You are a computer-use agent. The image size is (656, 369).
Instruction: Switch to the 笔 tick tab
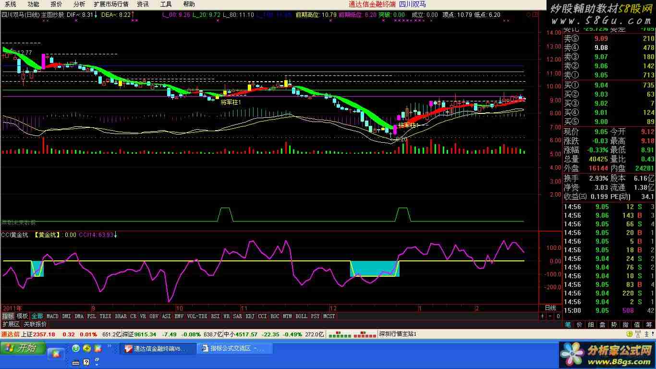pyautogui.click(x=568, y=325)
